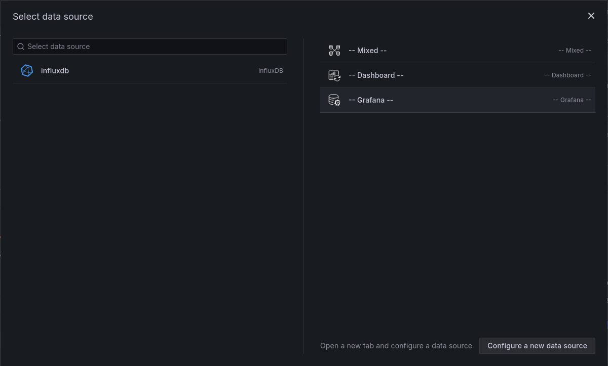608x366 pixels.
Task: Click the Mixed data source icon
Action: pos(334,51)
